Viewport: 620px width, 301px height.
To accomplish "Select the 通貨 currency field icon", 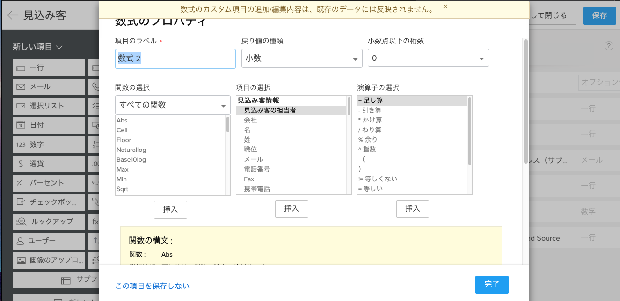I will (x=21, y=164).
